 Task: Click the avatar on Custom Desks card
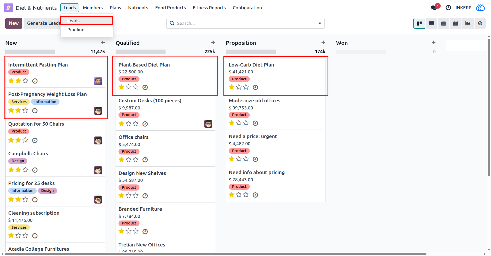208,124
